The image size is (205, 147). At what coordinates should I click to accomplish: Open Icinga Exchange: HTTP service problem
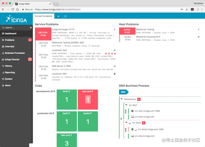pyautogui.click(x=63, y=29)
